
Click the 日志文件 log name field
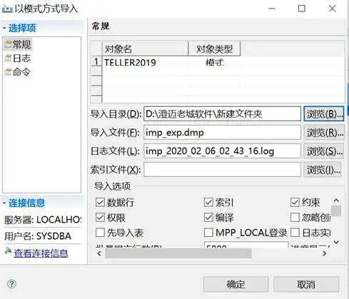[x=222, y=151]
